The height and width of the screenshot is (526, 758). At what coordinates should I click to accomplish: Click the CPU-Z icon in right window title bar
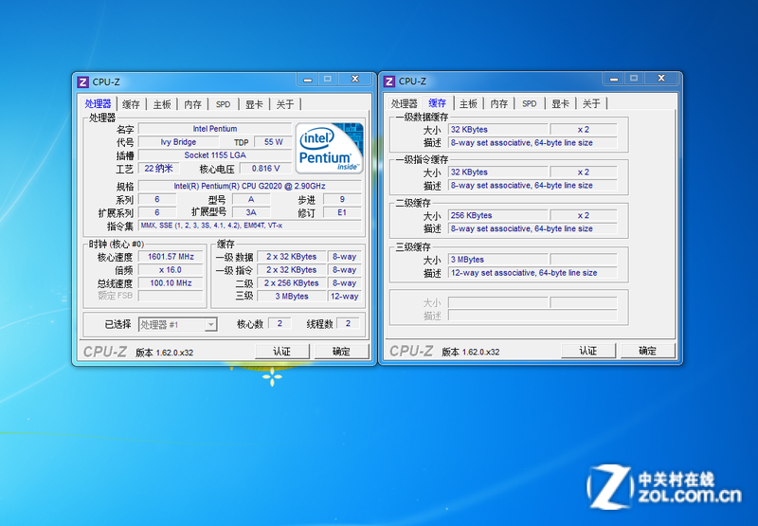(x=389, y=82)
